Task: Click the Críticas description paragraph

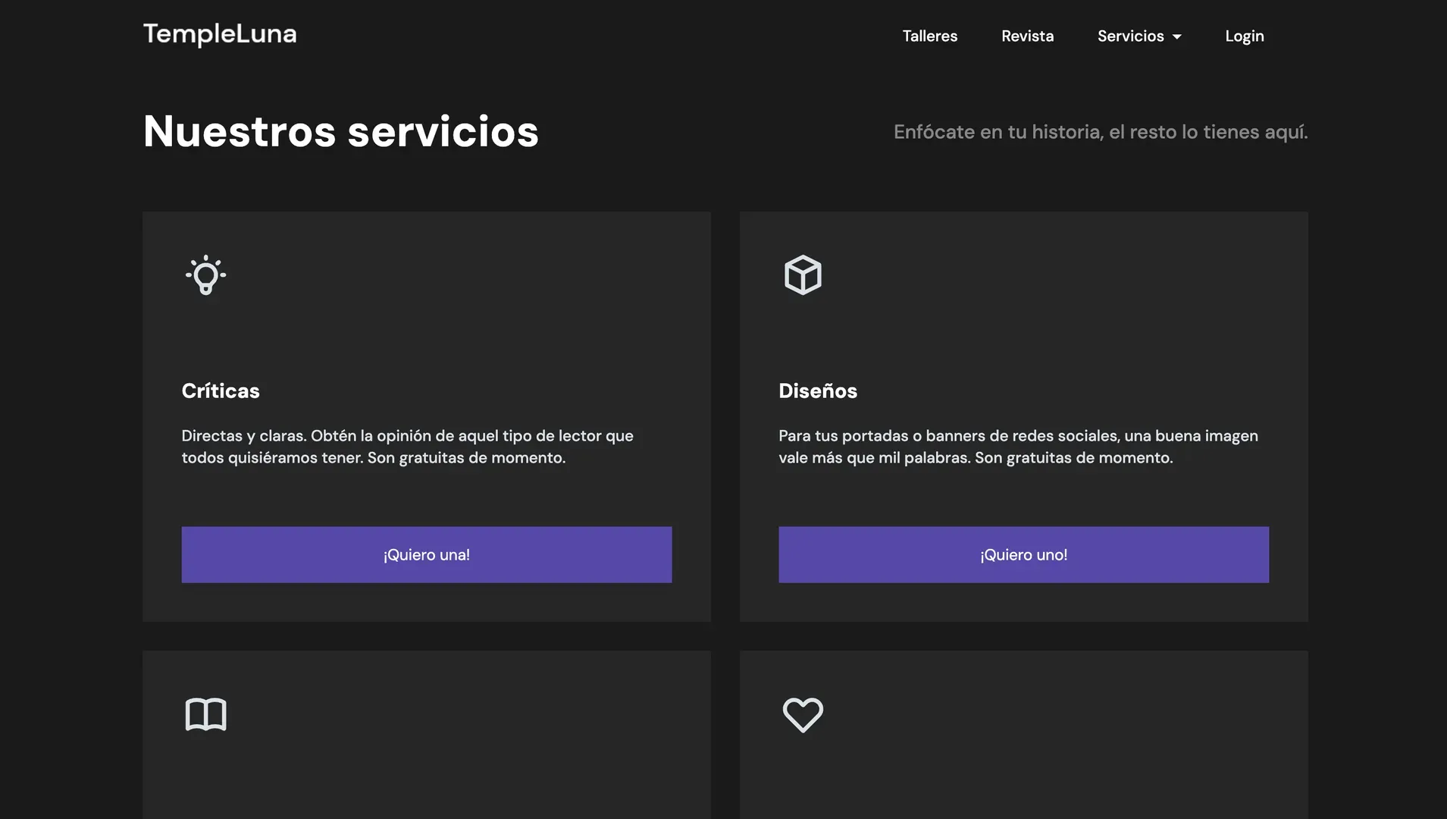Action: (407, 447)
